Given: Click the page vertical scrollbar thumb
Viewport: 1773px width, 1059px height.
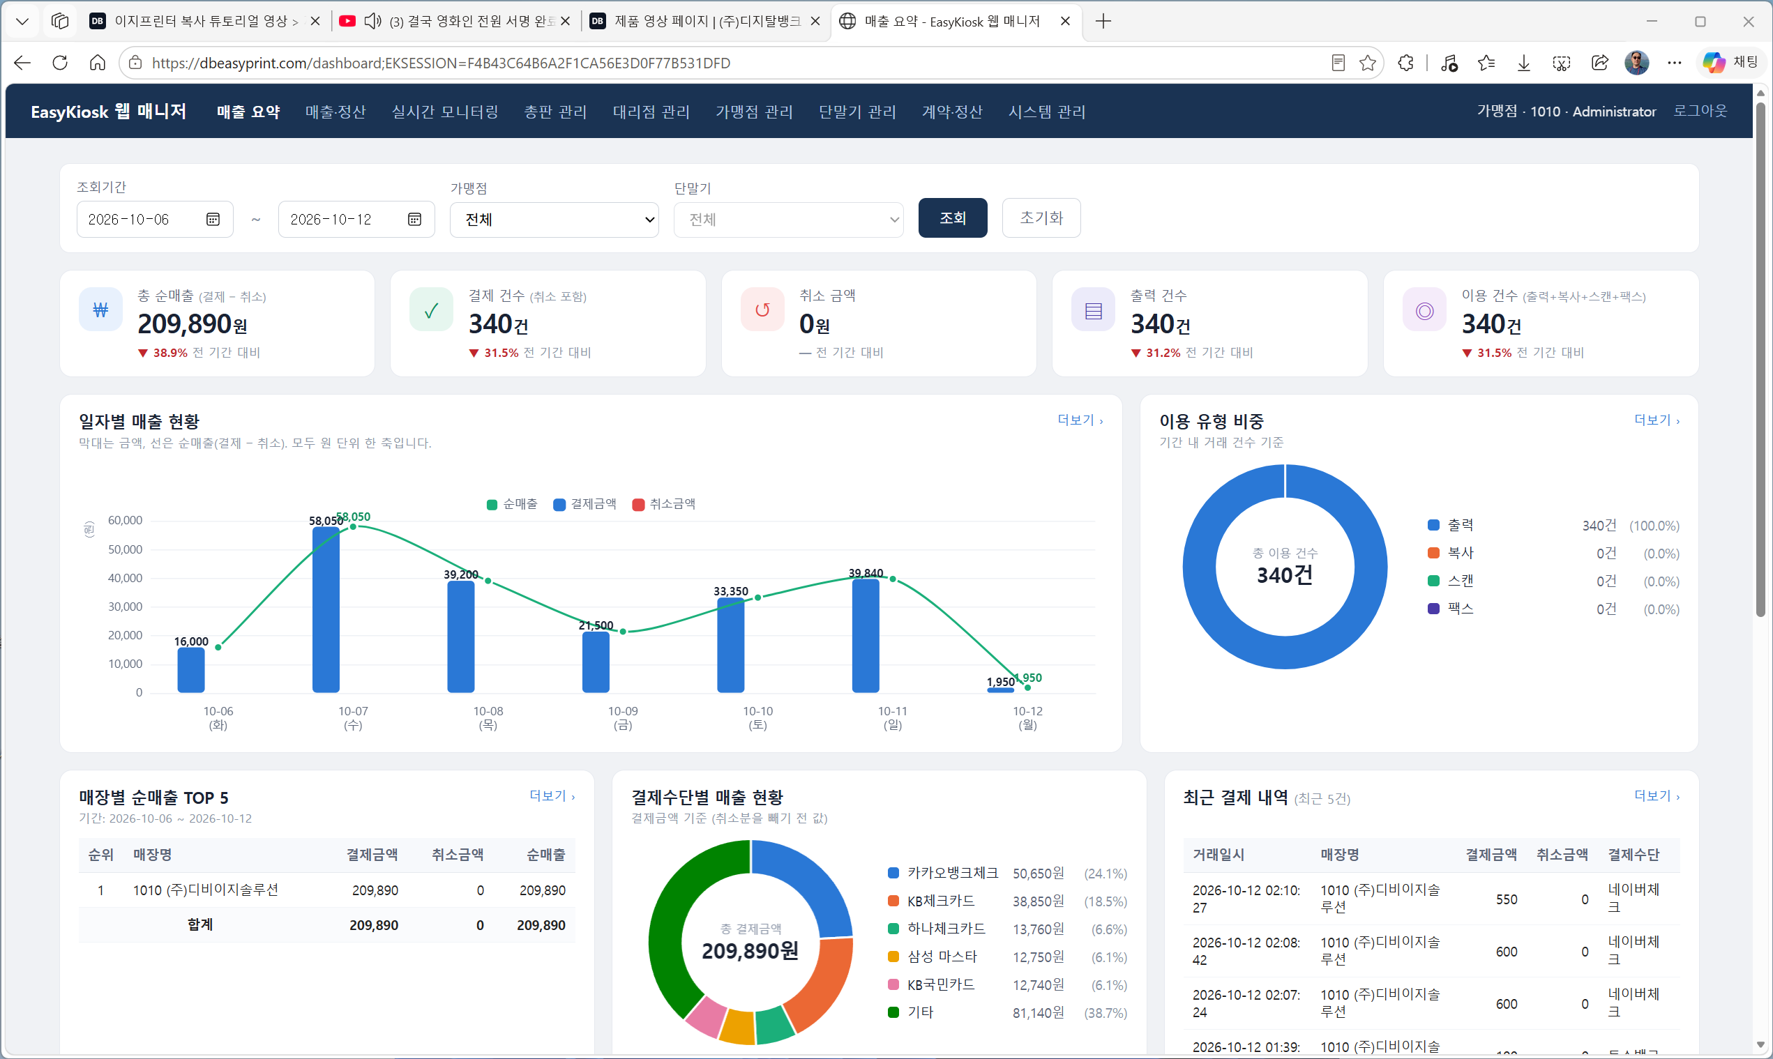Looking at the screenshot, I should (x=1761, y=360).
